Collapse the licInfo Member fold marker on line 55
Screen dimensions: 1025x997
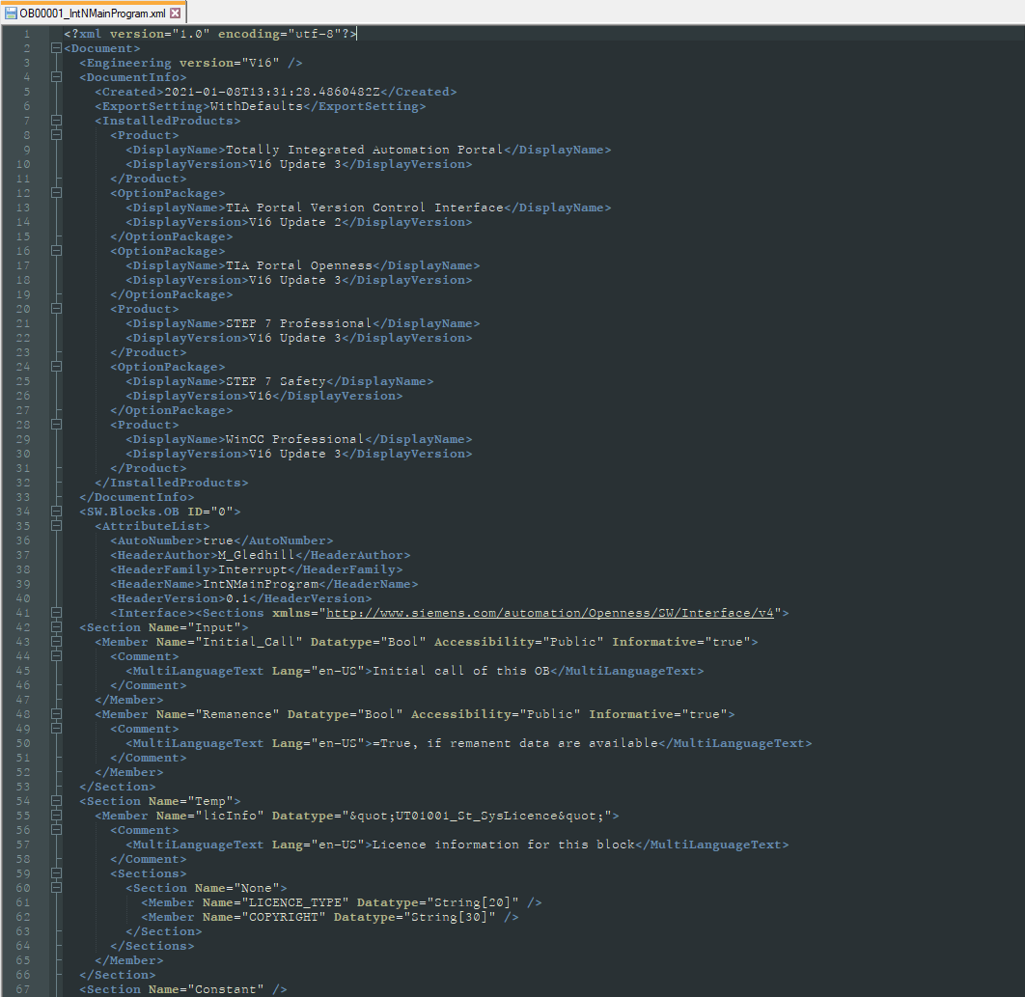56,816
